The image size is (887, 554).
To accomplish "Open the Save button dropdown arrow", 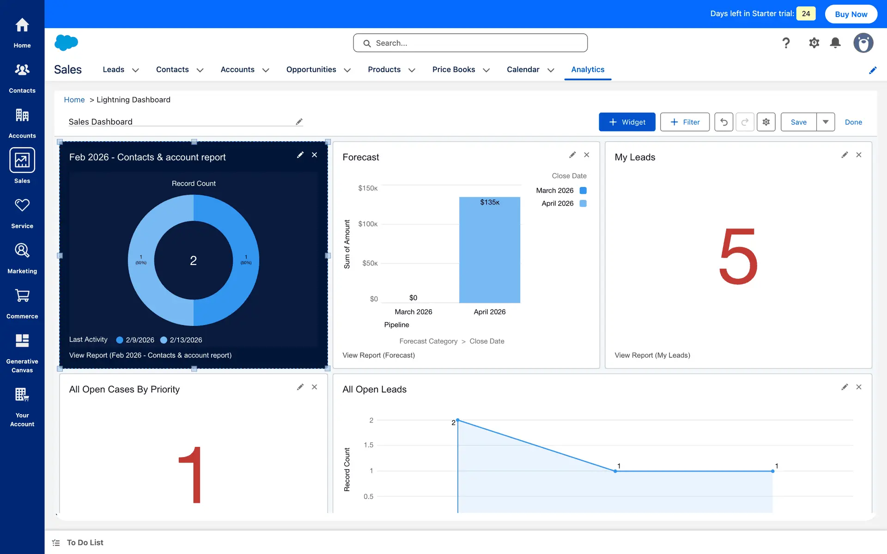I will click(826, 122).
